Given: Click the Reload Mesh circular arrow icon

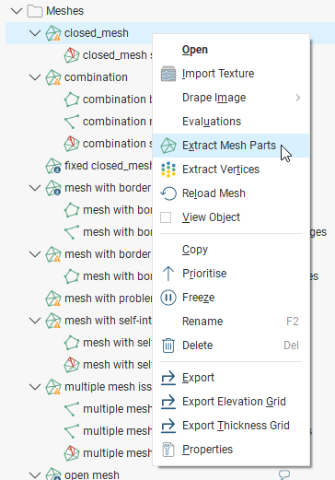Looking at the screenshot, I should (168, 193).
